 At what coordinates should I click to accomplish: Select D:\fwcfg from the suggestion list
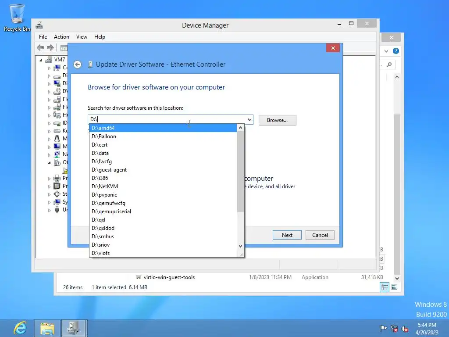point(163,161)
